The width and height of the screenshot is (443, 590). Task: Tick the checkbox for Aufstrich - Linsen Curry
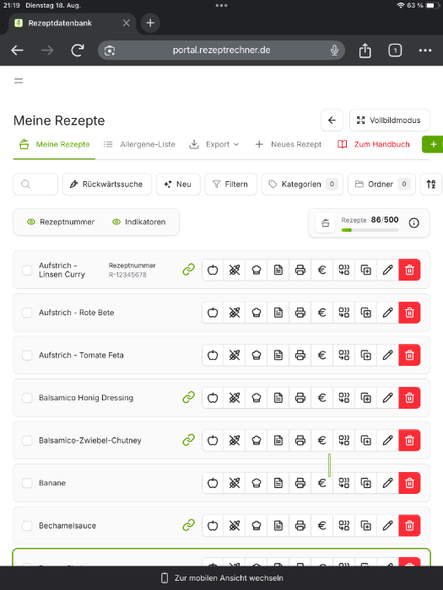(x=27, y=270)
